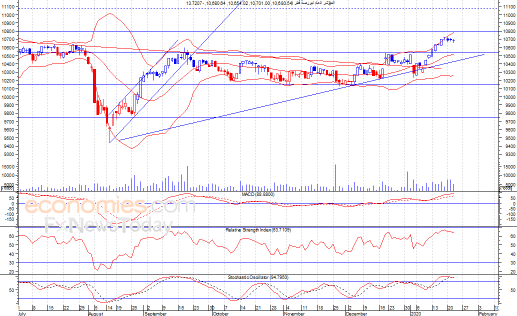
Task: Click the 10800 value on the right price axis
Action: [x=509, y=31]
